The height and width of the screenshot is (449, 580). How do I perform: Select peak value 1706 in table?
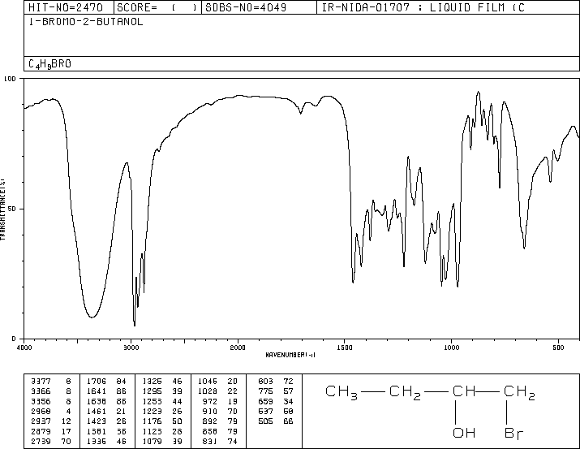pos(97,382)
